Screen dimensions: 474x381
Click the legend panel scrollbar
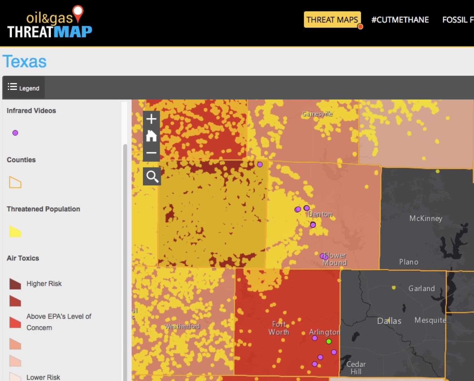coord(125,254)
